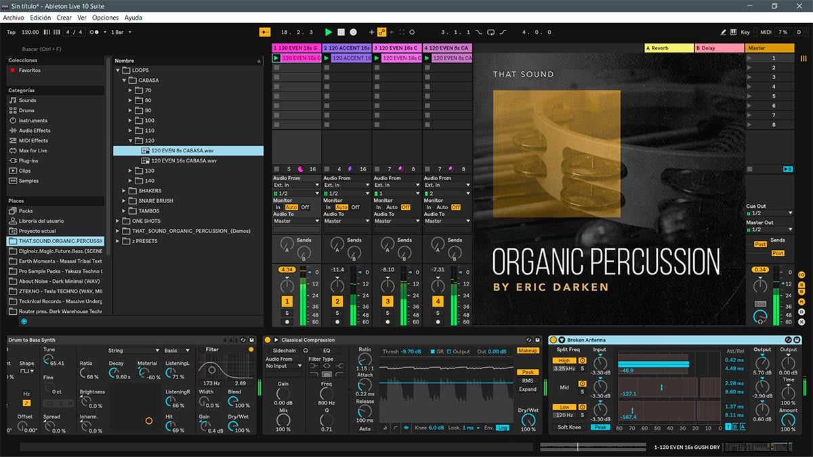
Task: Expand the SHAKERS folder
Action: click(x=125, y=191)
